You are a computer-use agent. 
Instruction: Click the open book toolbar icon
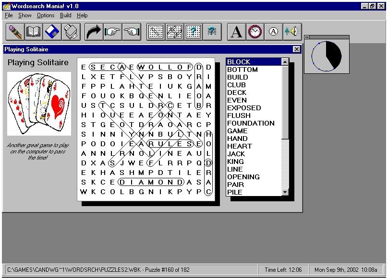[x=34, y=32]
